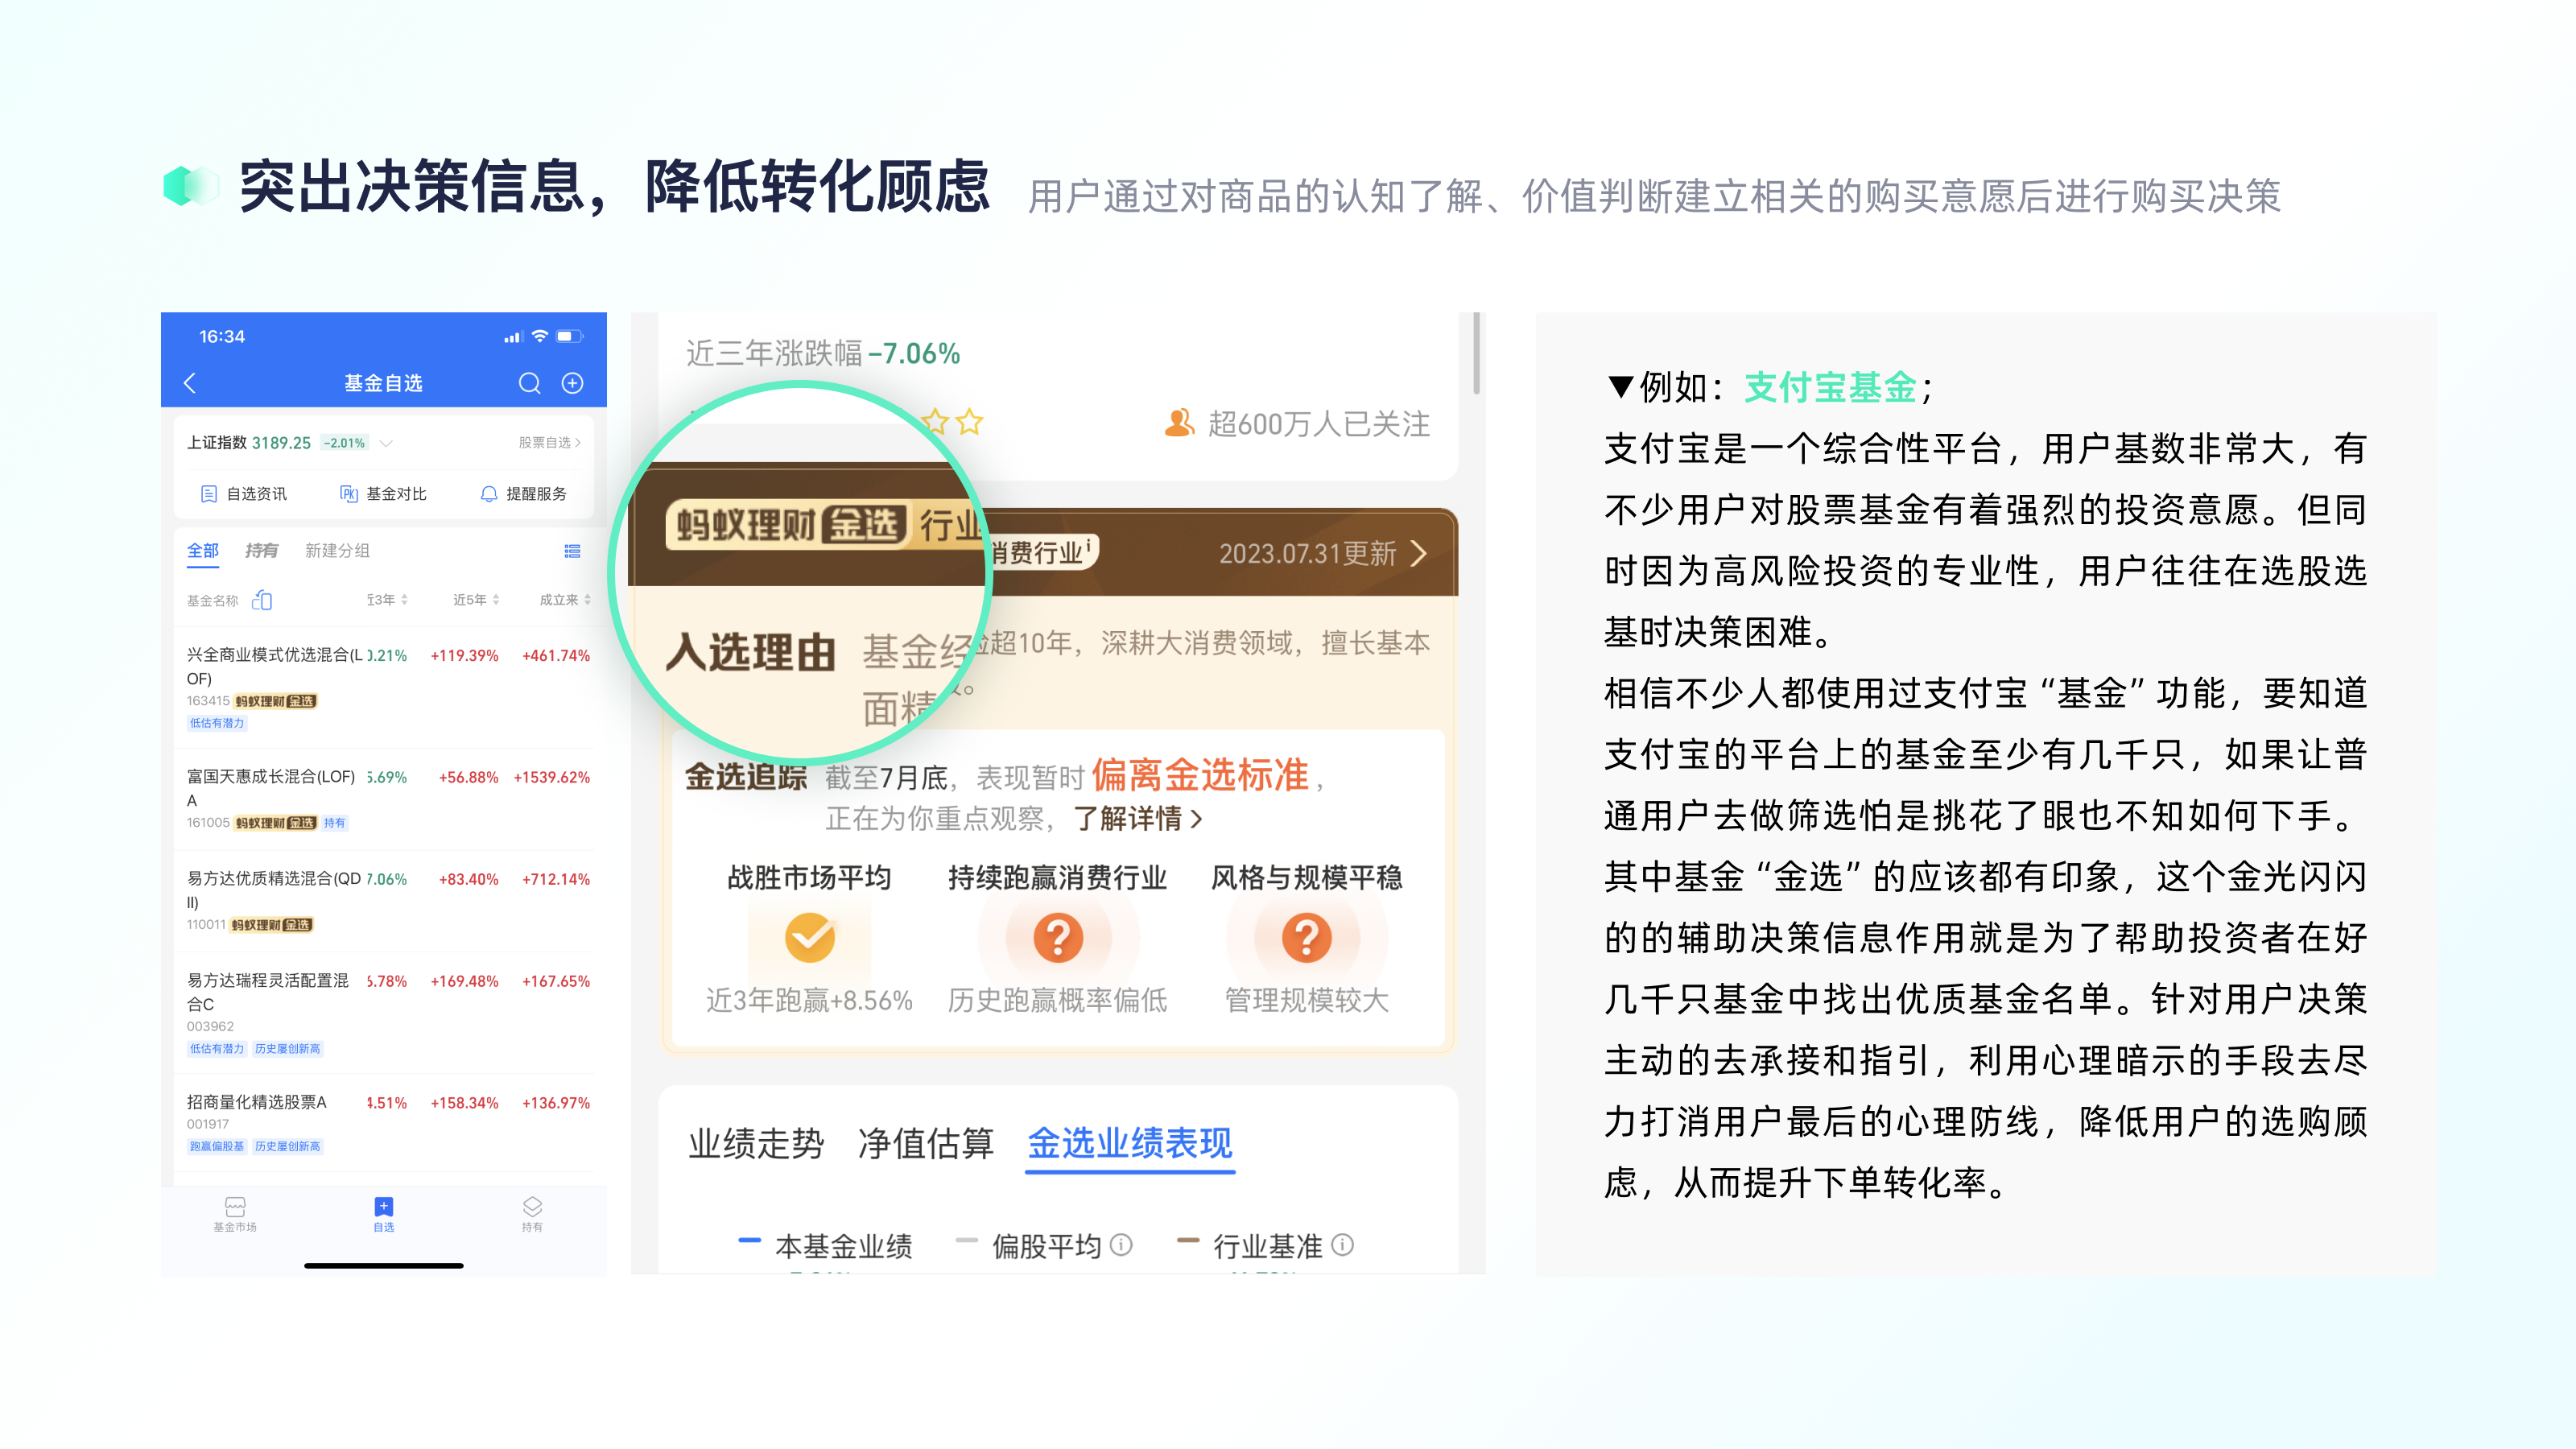2576x1449 pixels.
Task: Tap the 持有 tag beside code 161005
Action: (334, 823)
